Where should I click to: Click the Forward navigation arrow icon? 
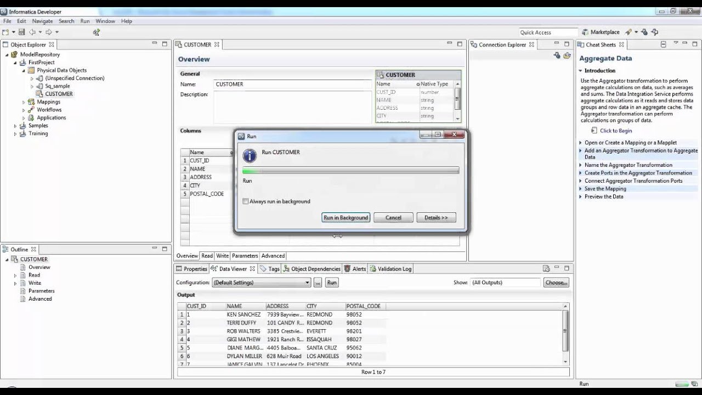(x=49, y=32)
